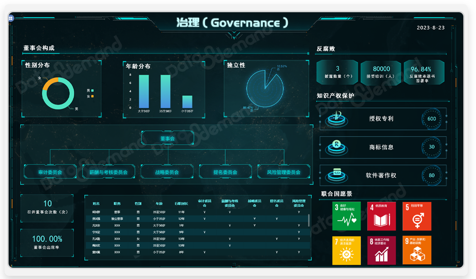The width and height of the screenshot is (476, 279).
Task: Click the 知识产权保护 section heading
Action: 335,96
